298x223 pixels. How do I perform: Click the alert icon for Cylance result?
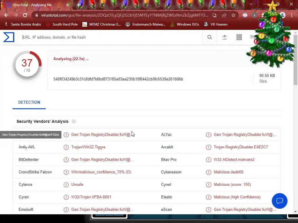[x=66, y=185]
